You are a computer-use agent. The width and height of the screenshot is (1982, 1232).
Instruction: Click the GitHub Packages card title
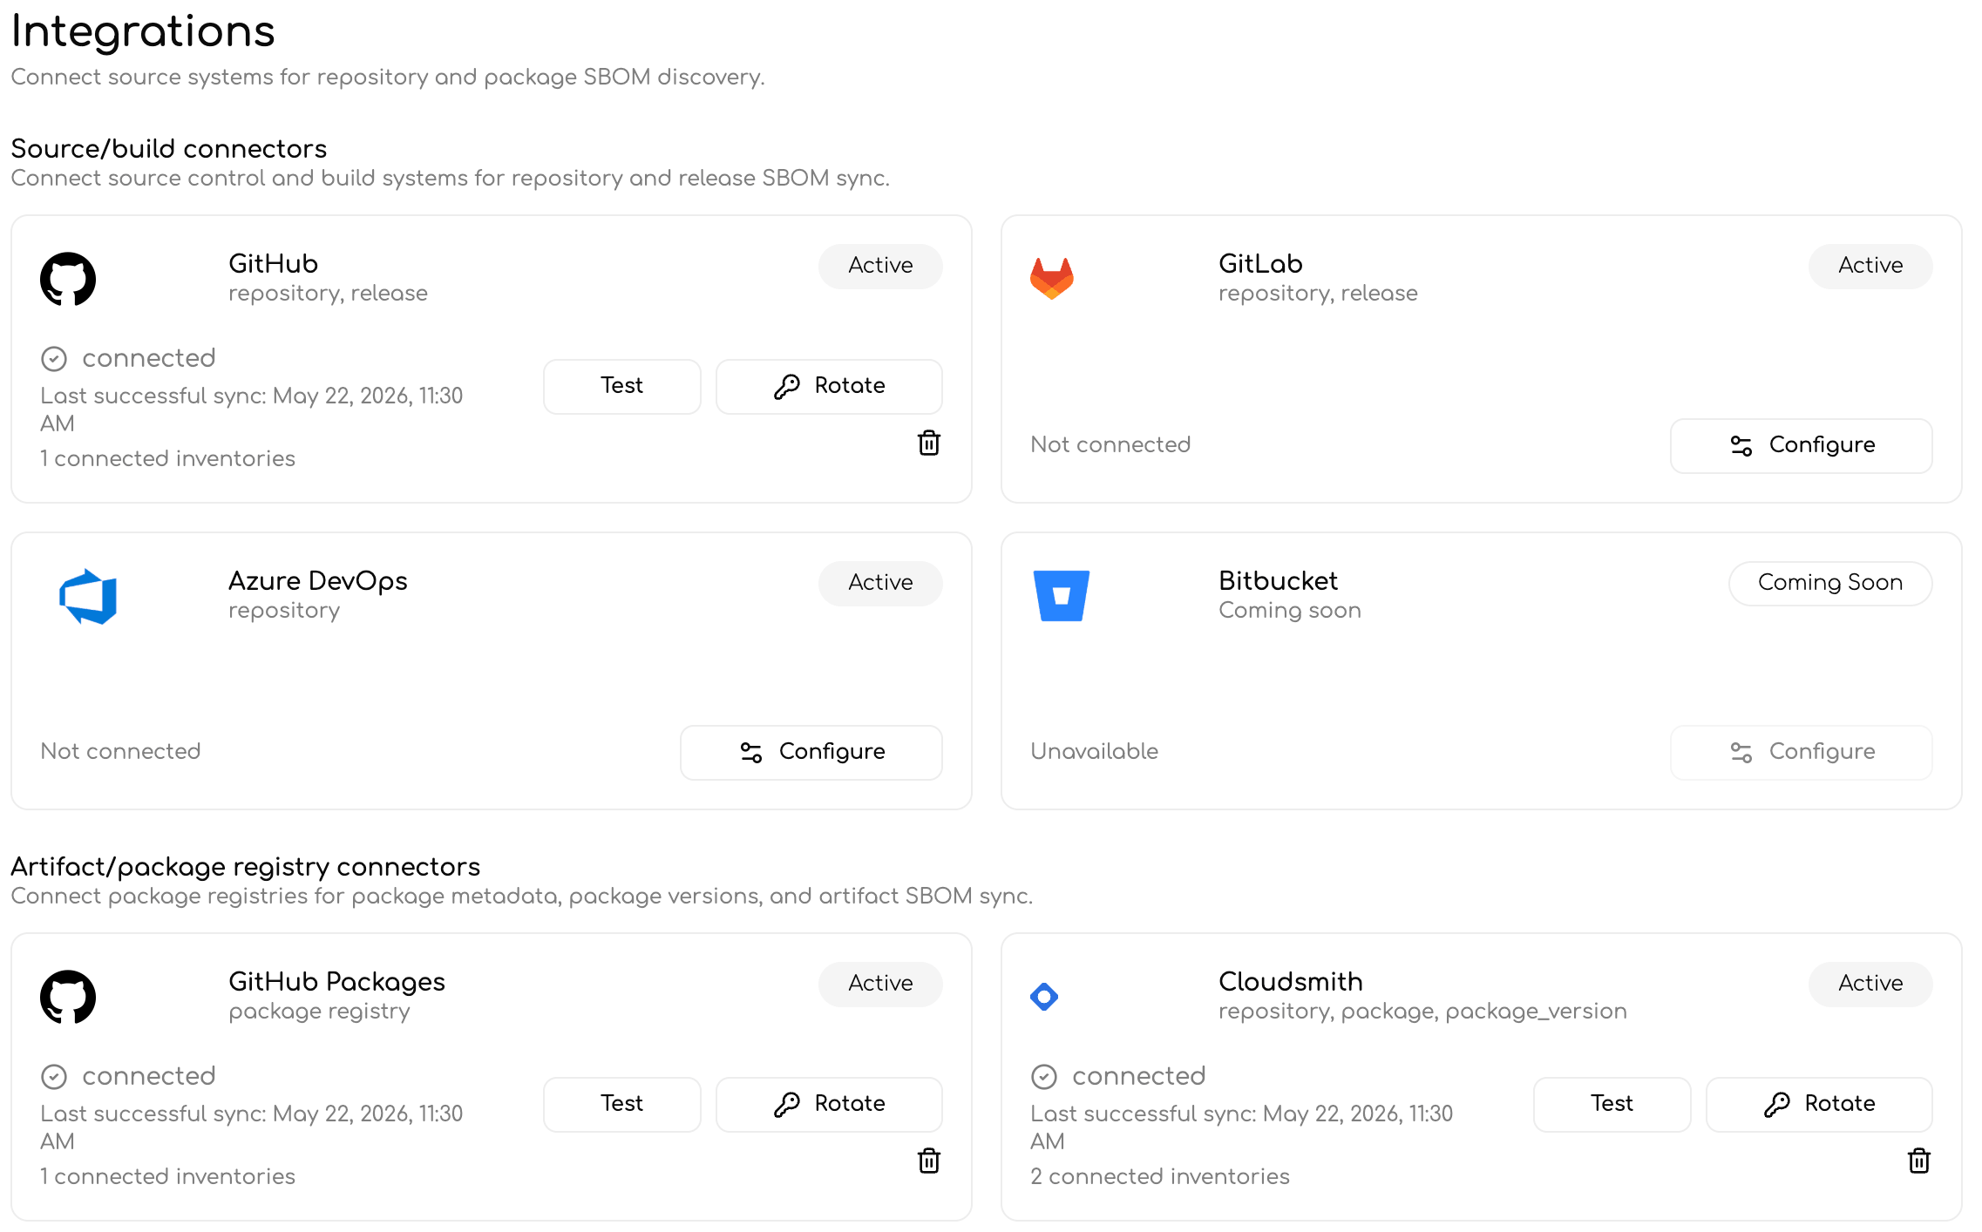[336, 982]
